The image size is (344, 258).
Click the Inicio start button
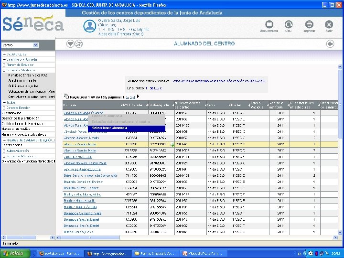tap(15, 254)
